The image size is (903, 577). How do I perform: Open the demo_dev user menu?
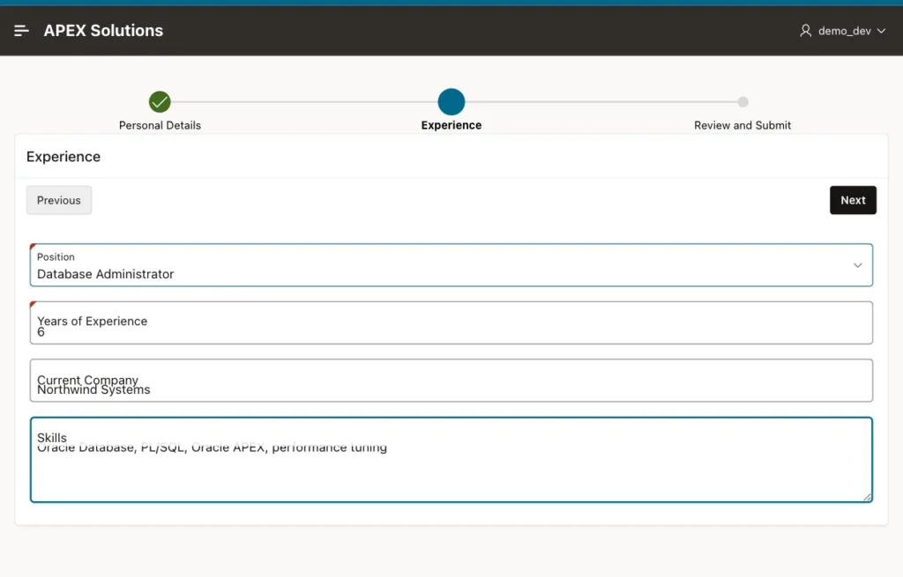pos(842,31)
